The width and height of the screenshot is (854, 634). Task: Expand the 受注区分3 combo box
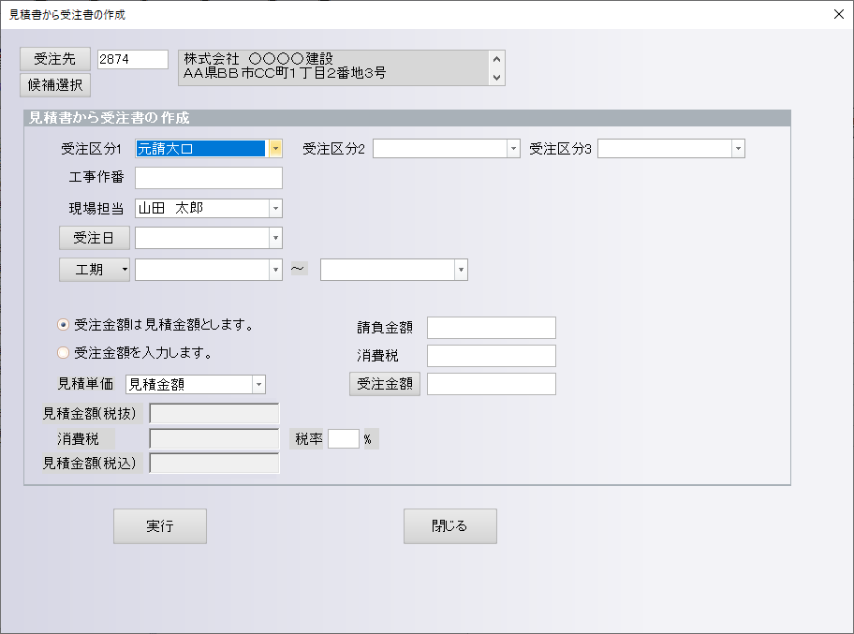[738, 148]
